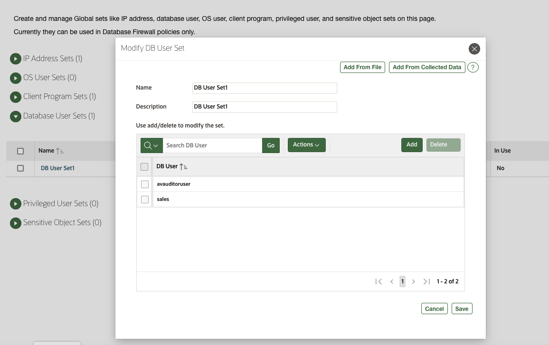Screen dimensions: 549x345
Task: Check the sales checkbox
Action: click(x=145, y=199)
